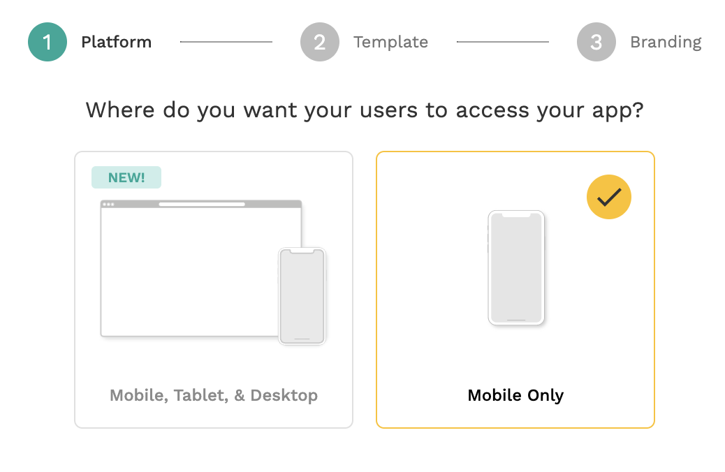Image resolution: width=725 pixels, height=472 pixels.
Task: Click the yellow selected checkmark badge
Action: [609, 197]
